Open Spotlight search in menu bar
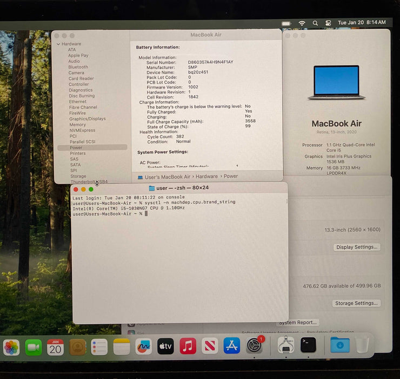The image size is (400, 379). pos(315,23)
